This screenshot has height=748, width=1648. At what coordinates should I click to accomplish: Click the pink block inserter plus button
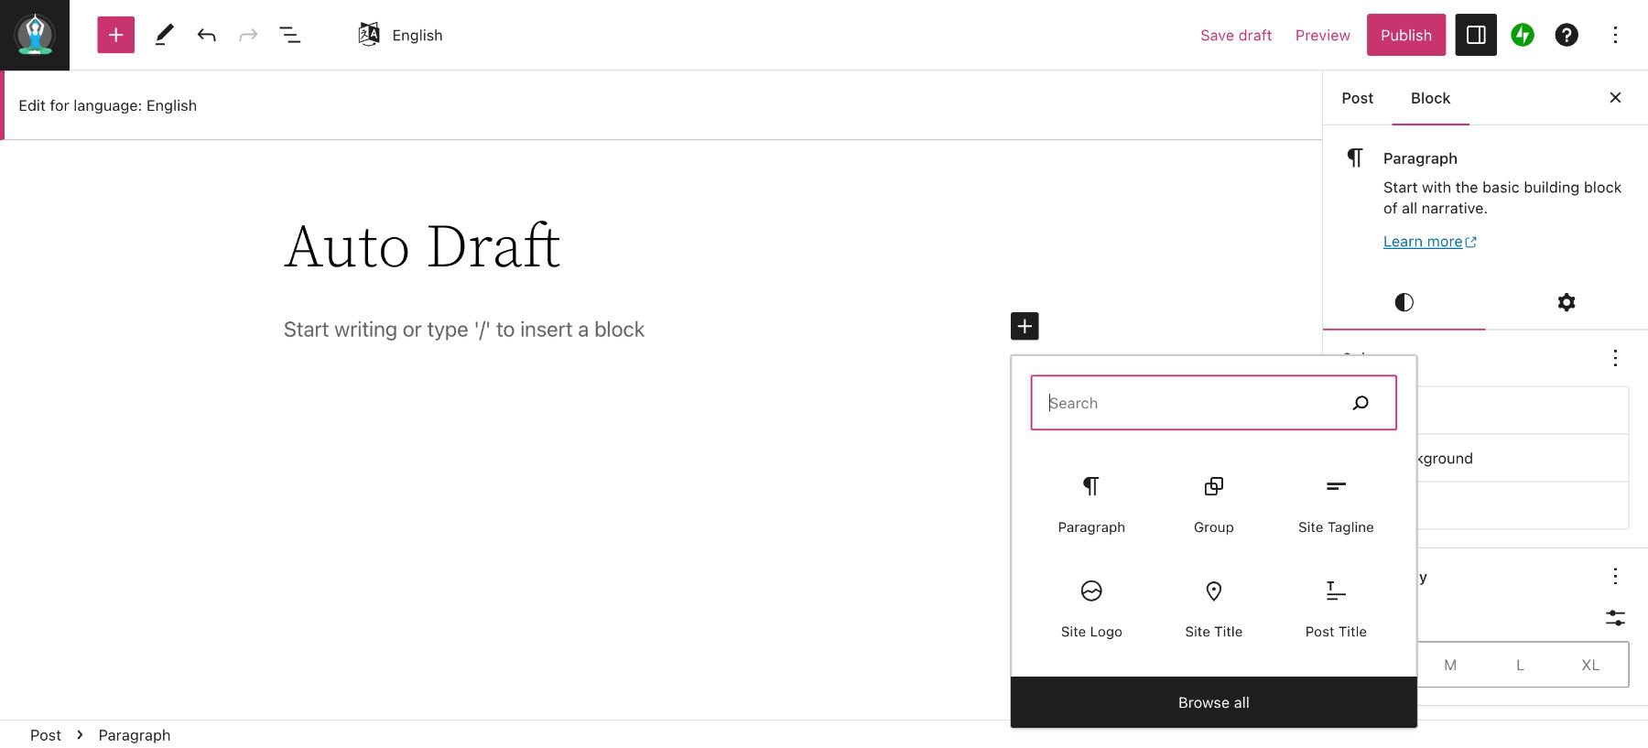click(115, 35)
